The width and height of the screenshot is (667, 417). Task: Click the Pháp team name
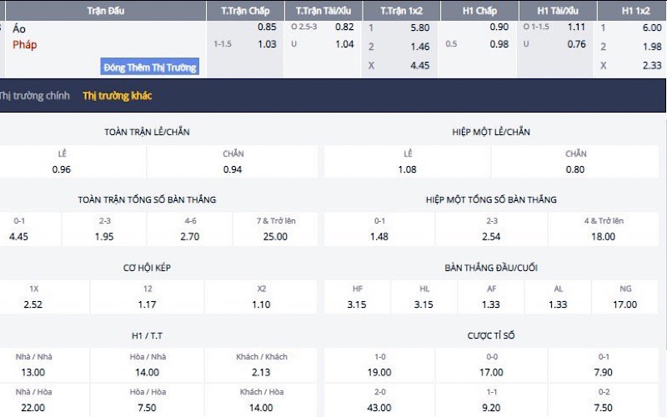(25, 44)
